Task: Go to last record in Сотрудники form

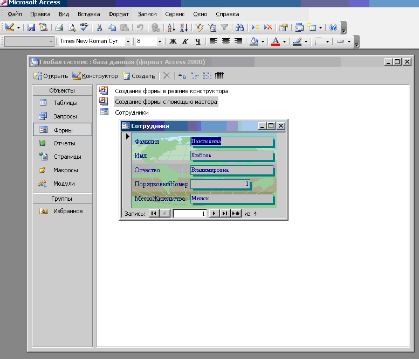Action: point(225,214)
